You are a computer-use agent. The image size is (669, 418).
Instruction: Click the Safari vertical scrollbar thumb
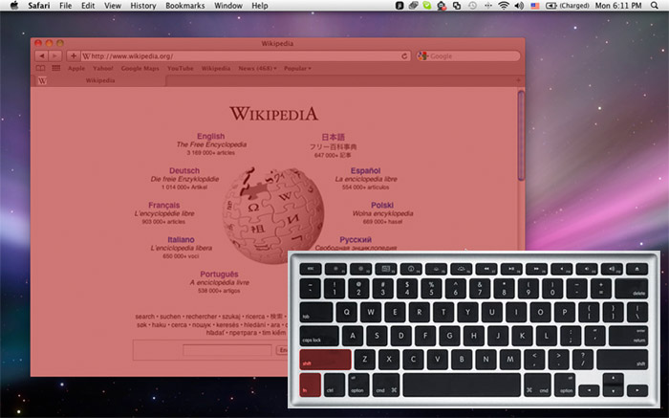coord(521,136)
